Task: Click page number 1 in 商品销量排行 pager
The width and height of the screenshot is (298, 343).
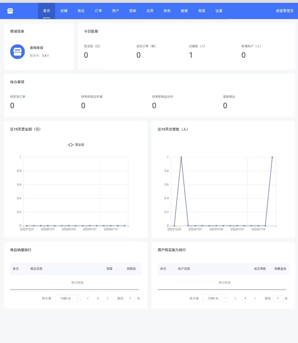Action: [x=97, y=298]
